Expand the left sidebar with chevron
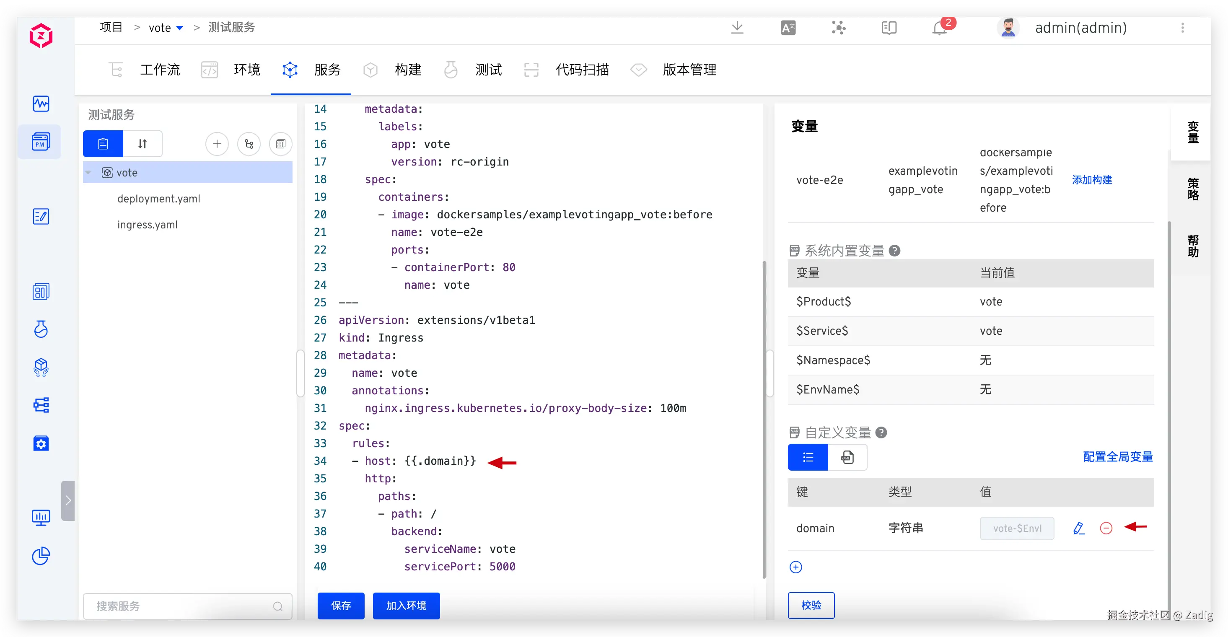 coord(68,500)
